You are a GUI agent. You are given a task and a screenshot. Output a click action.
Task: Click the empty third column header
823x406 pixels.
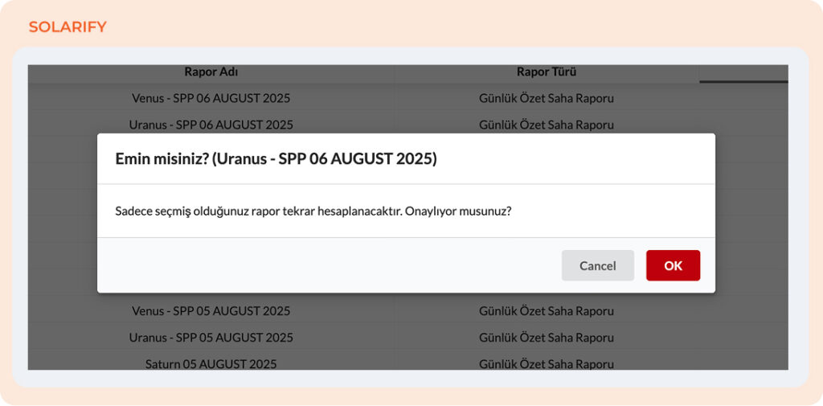coord(743,72)
